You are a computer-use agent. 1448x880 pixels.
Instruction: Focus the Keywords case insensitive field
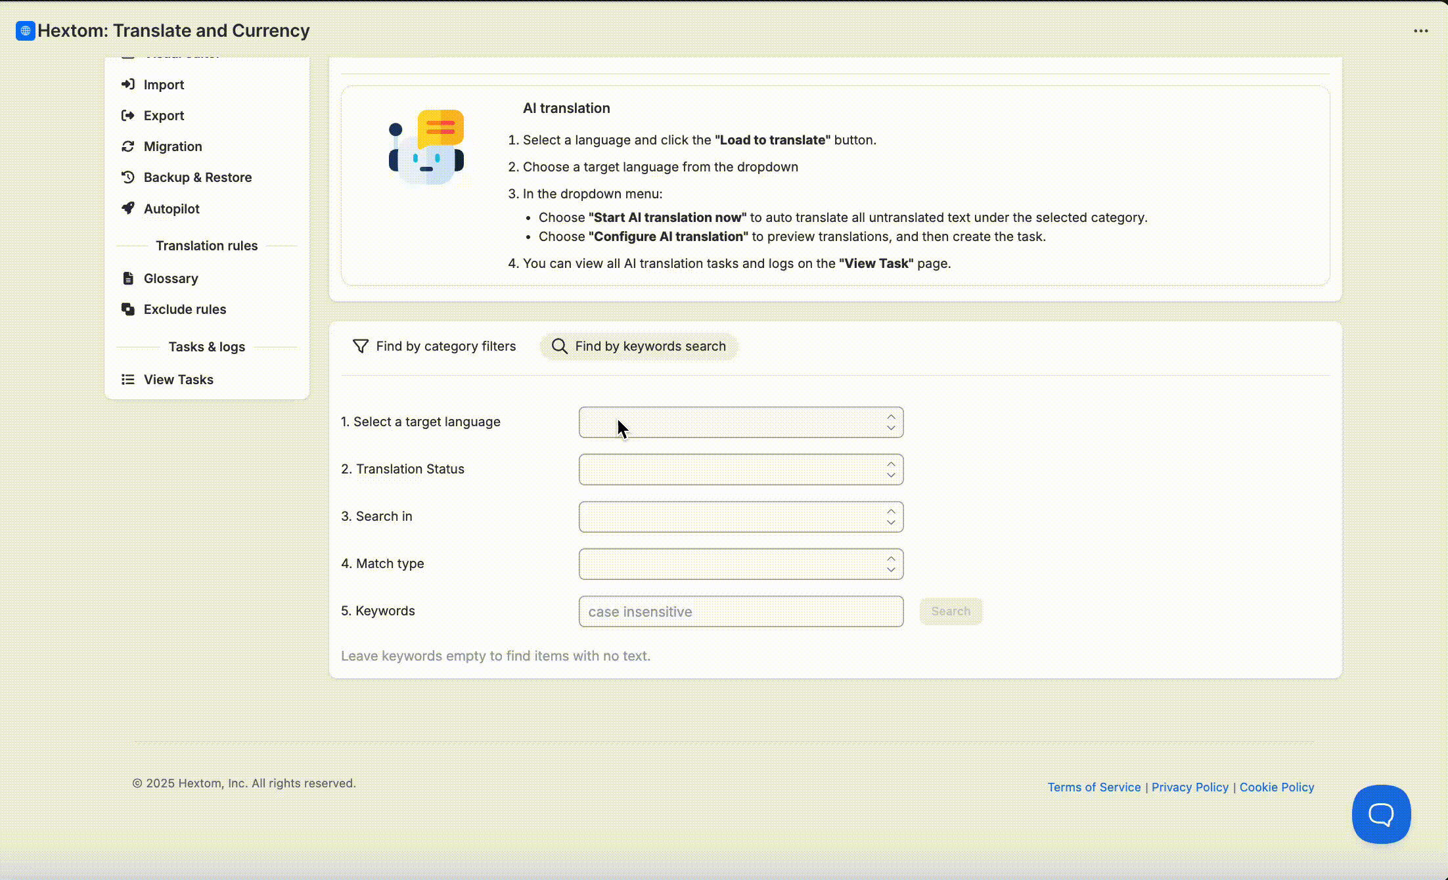click(x=740, y=611)
